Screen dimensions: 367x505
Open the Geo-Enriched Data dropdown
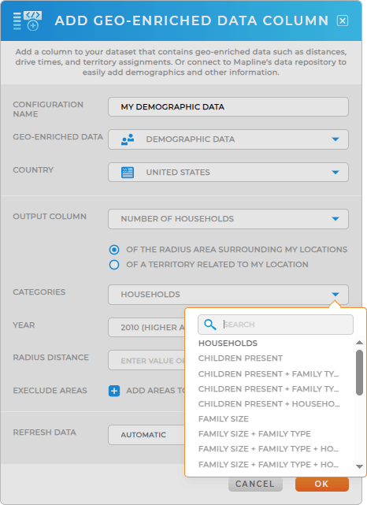228,139
